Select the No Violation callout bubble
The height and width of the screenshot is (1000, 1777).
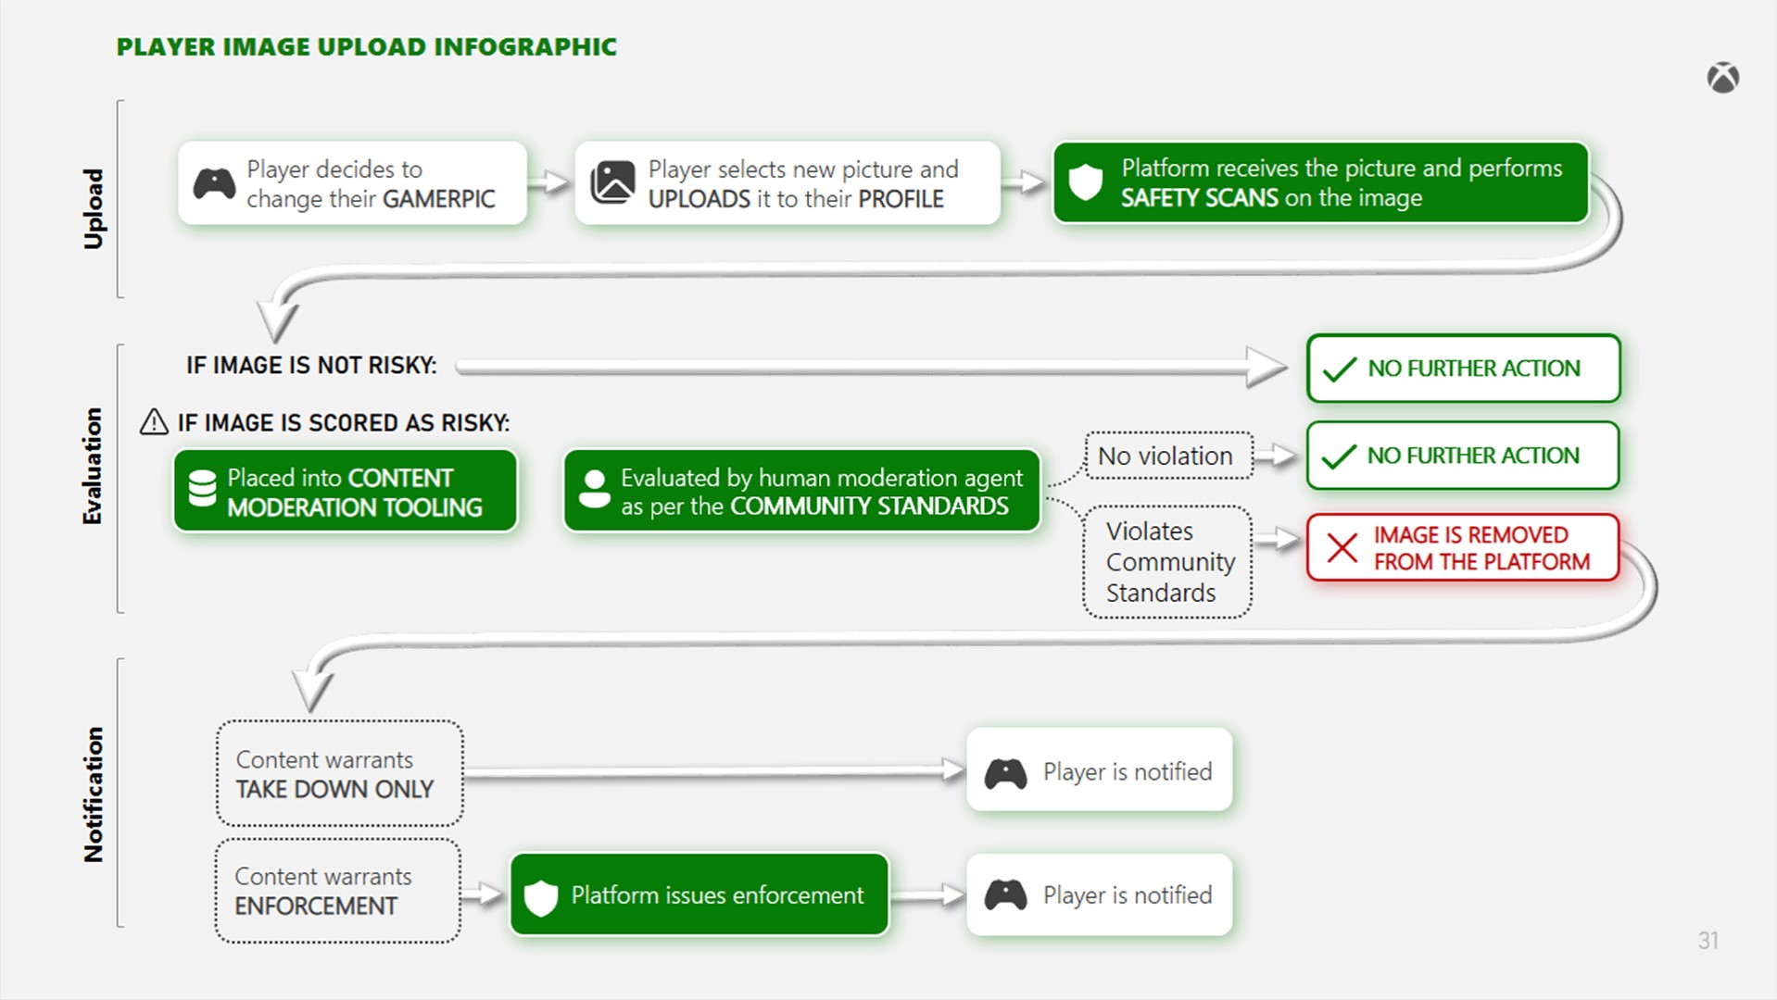[1168, 456]
